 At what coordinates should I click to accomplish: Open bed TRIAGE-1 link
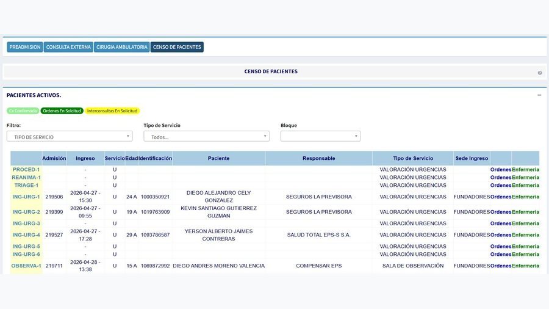point(26,185)
